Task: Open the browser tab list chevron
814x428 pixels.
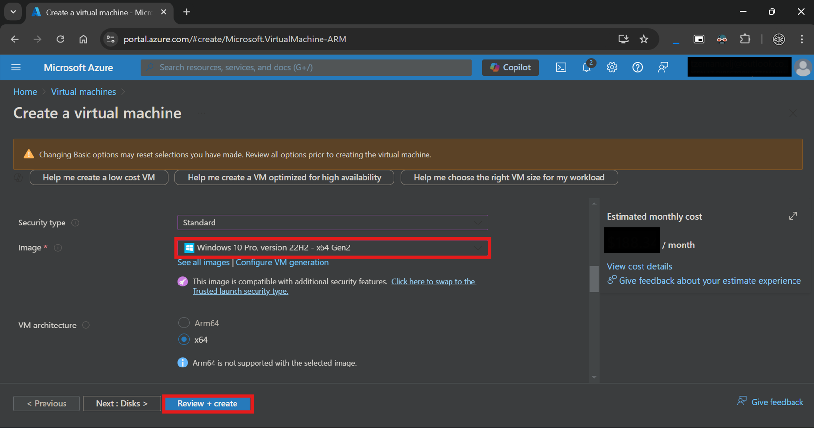Action: [13, 12]
